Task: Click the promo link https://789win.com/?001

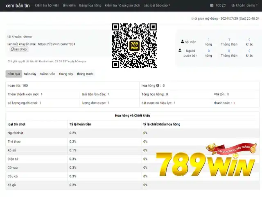Action: coord(56,44)
